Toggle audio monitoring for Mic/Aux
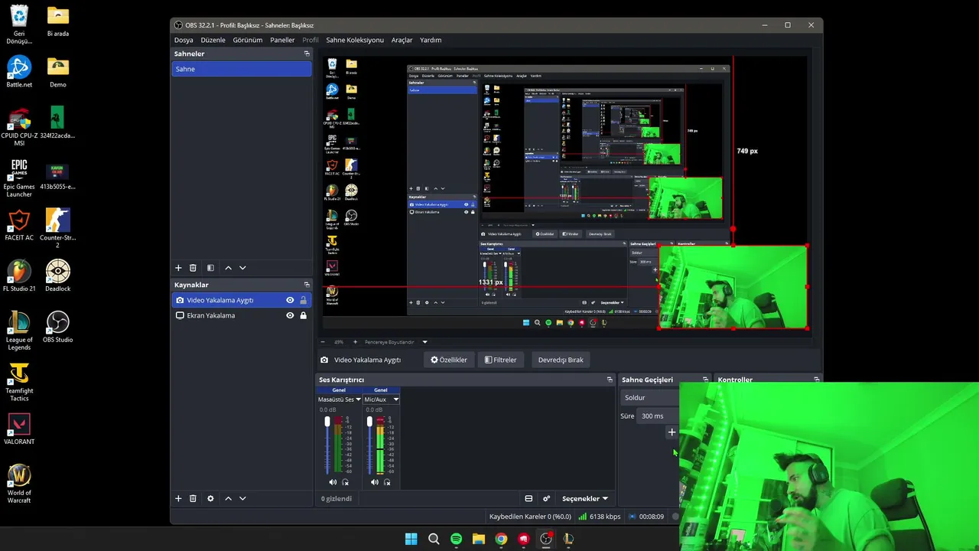979x551 pixels. coord(387,482)
